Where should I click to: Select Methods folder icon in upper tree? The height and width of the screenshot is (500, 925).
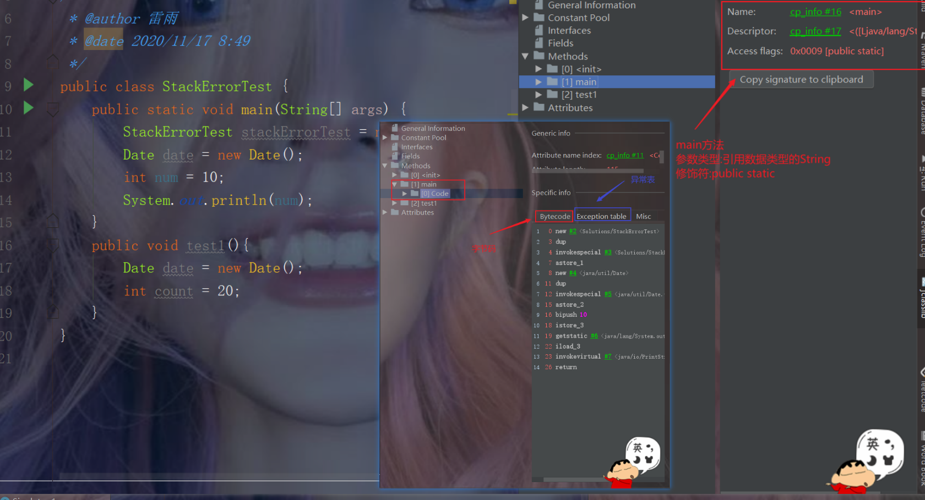point(539,56)
